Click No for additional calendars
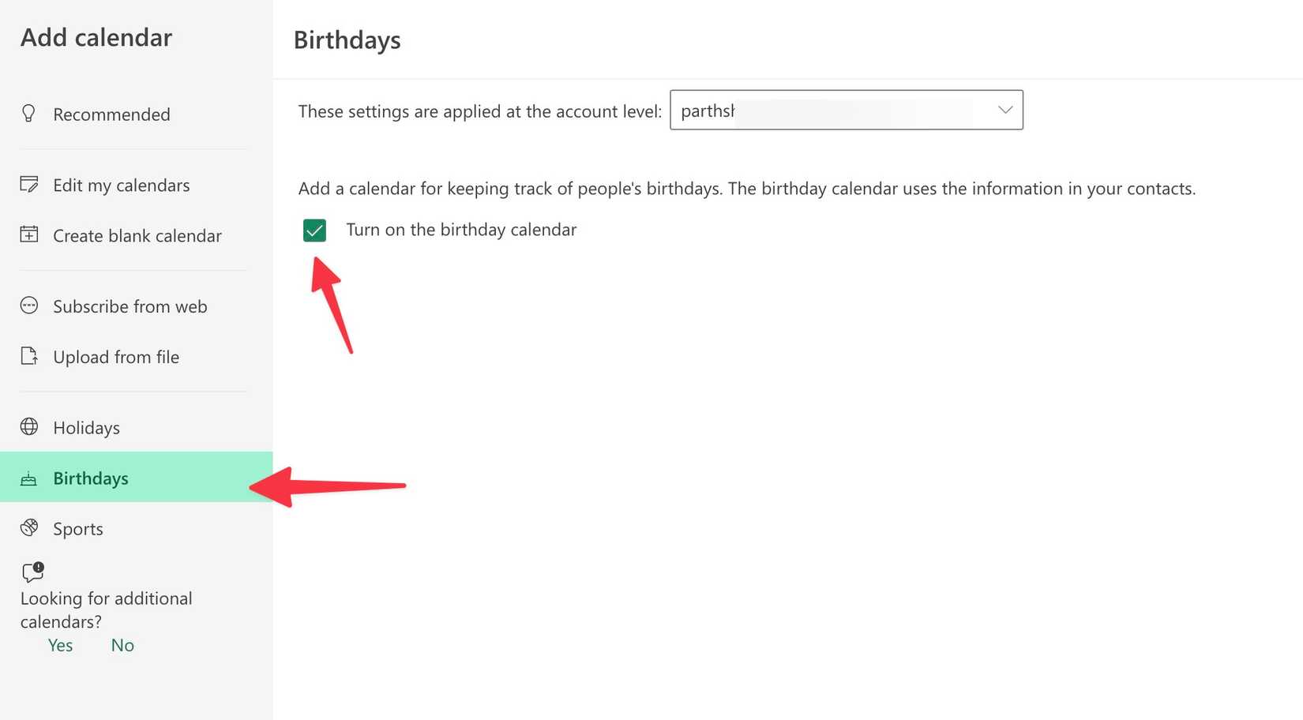Image resolution: width=1303 pixels, height=720 pixels. pos(122,645)
